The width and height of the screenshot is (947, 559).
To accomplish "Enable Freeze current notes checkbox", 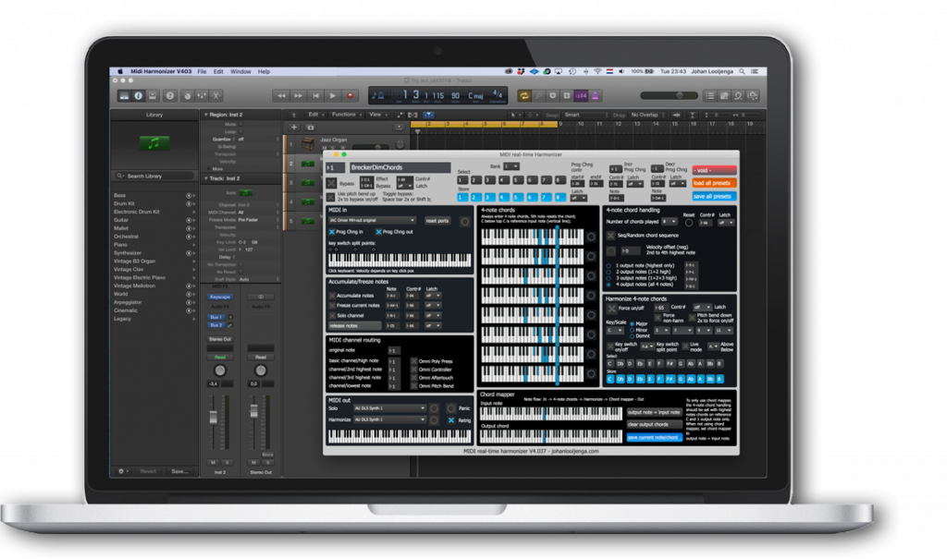I will (x=332, y=306).
